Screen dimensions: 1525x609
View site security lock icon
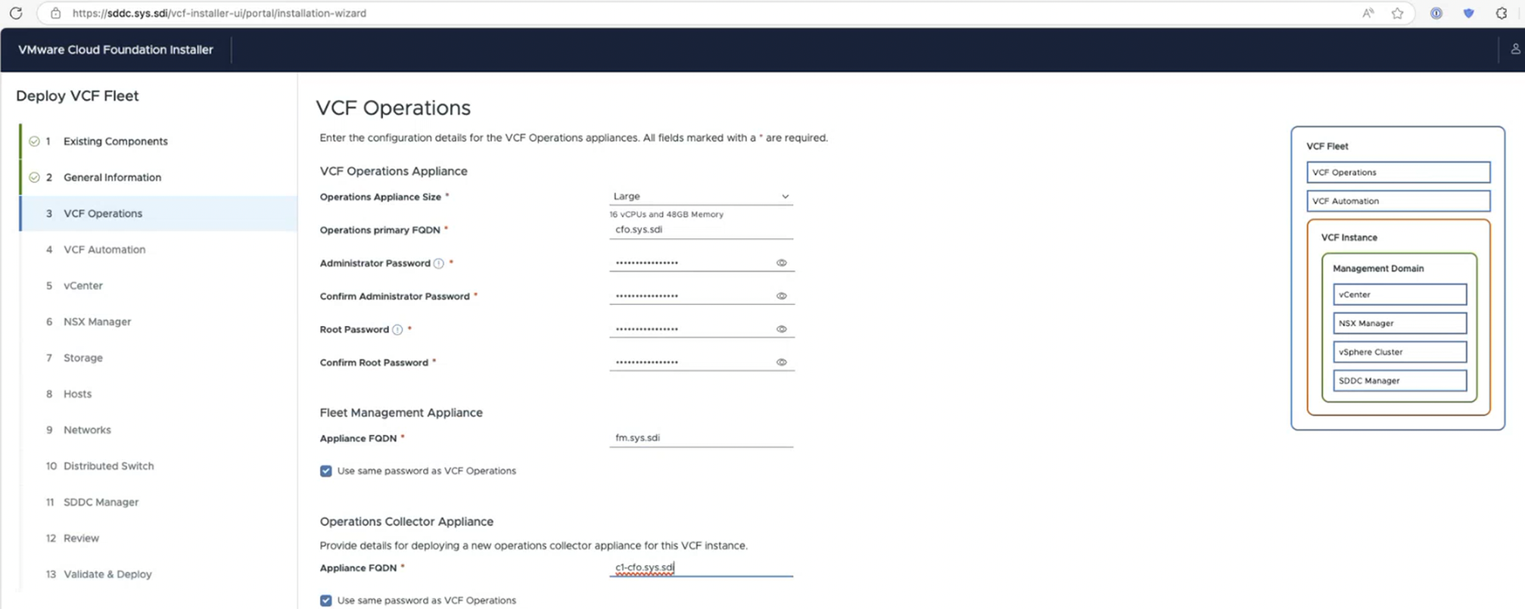[x=55, y=13]
